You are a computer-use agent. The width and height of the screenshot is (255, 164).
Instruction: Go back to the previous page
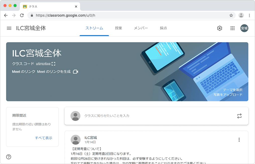(6, 15)
